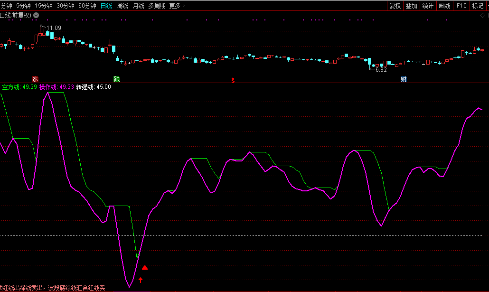Open the 复权 adjustment options

point(395,6)
